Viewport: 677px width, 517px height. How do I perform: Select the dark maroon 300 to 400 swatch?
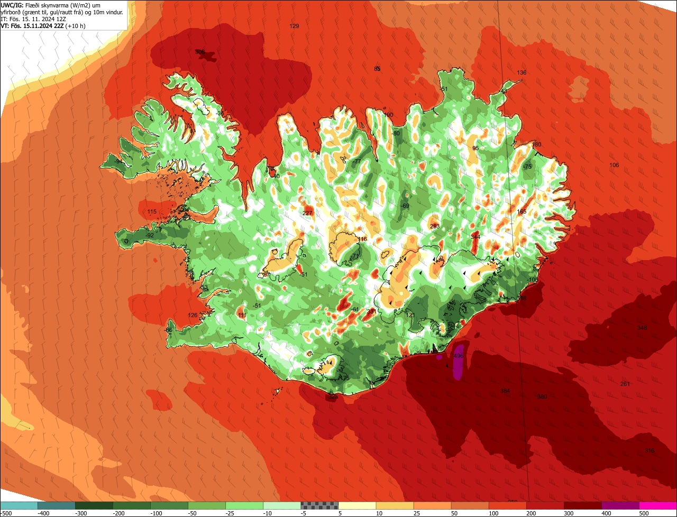coord(583,505)
